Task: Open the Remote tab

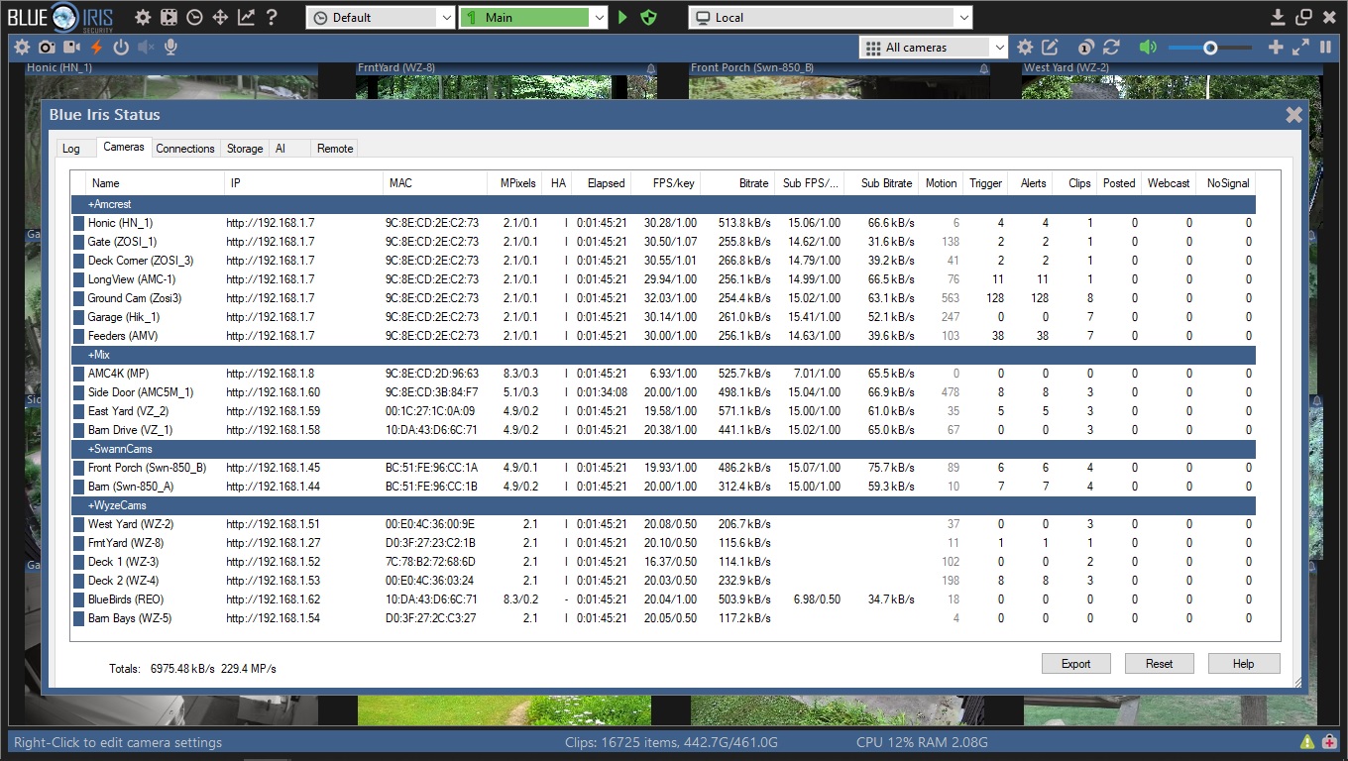Action: [335, 149]
